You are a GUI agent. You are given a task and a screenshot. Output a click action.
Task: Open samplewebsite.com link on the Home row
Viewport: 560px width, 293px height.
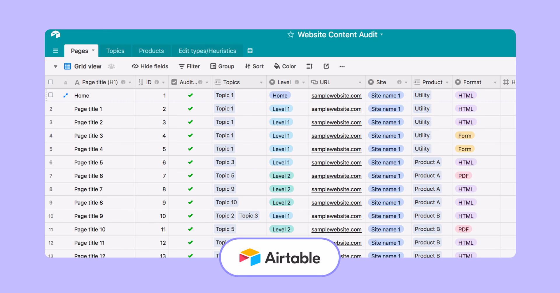pyautogui.click(x=336, y=95)
